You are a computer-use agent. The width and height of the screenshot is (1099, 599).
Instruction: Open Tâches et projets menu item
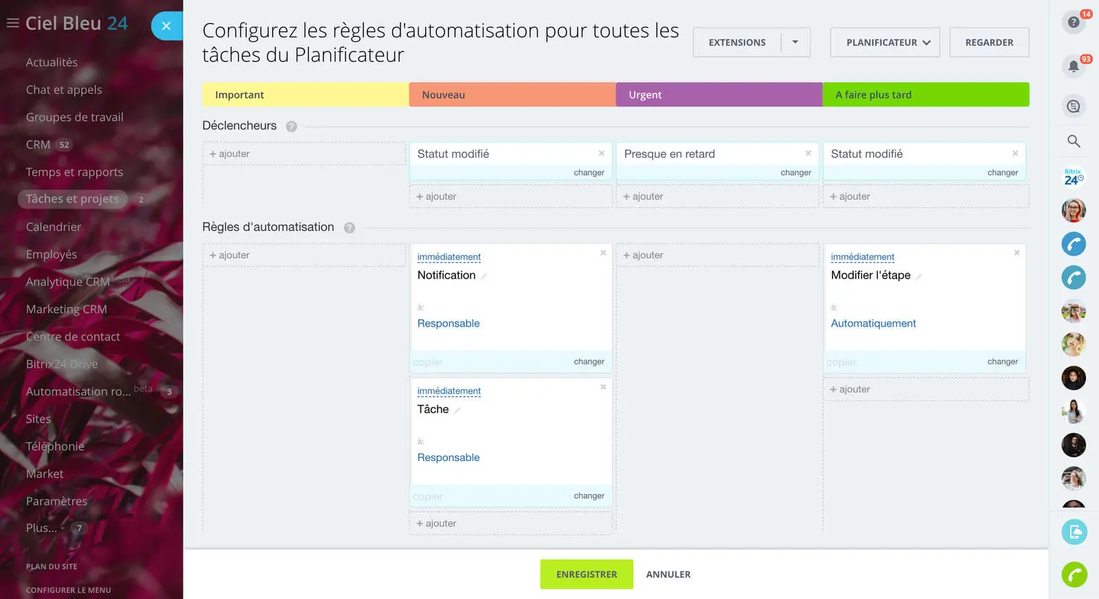pos(72,199)
